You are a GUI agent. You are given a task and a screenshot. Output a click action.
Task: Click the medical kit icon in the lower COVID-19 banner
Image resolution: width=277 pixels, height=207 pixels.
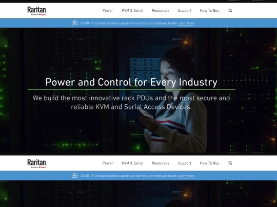point(74,175)
